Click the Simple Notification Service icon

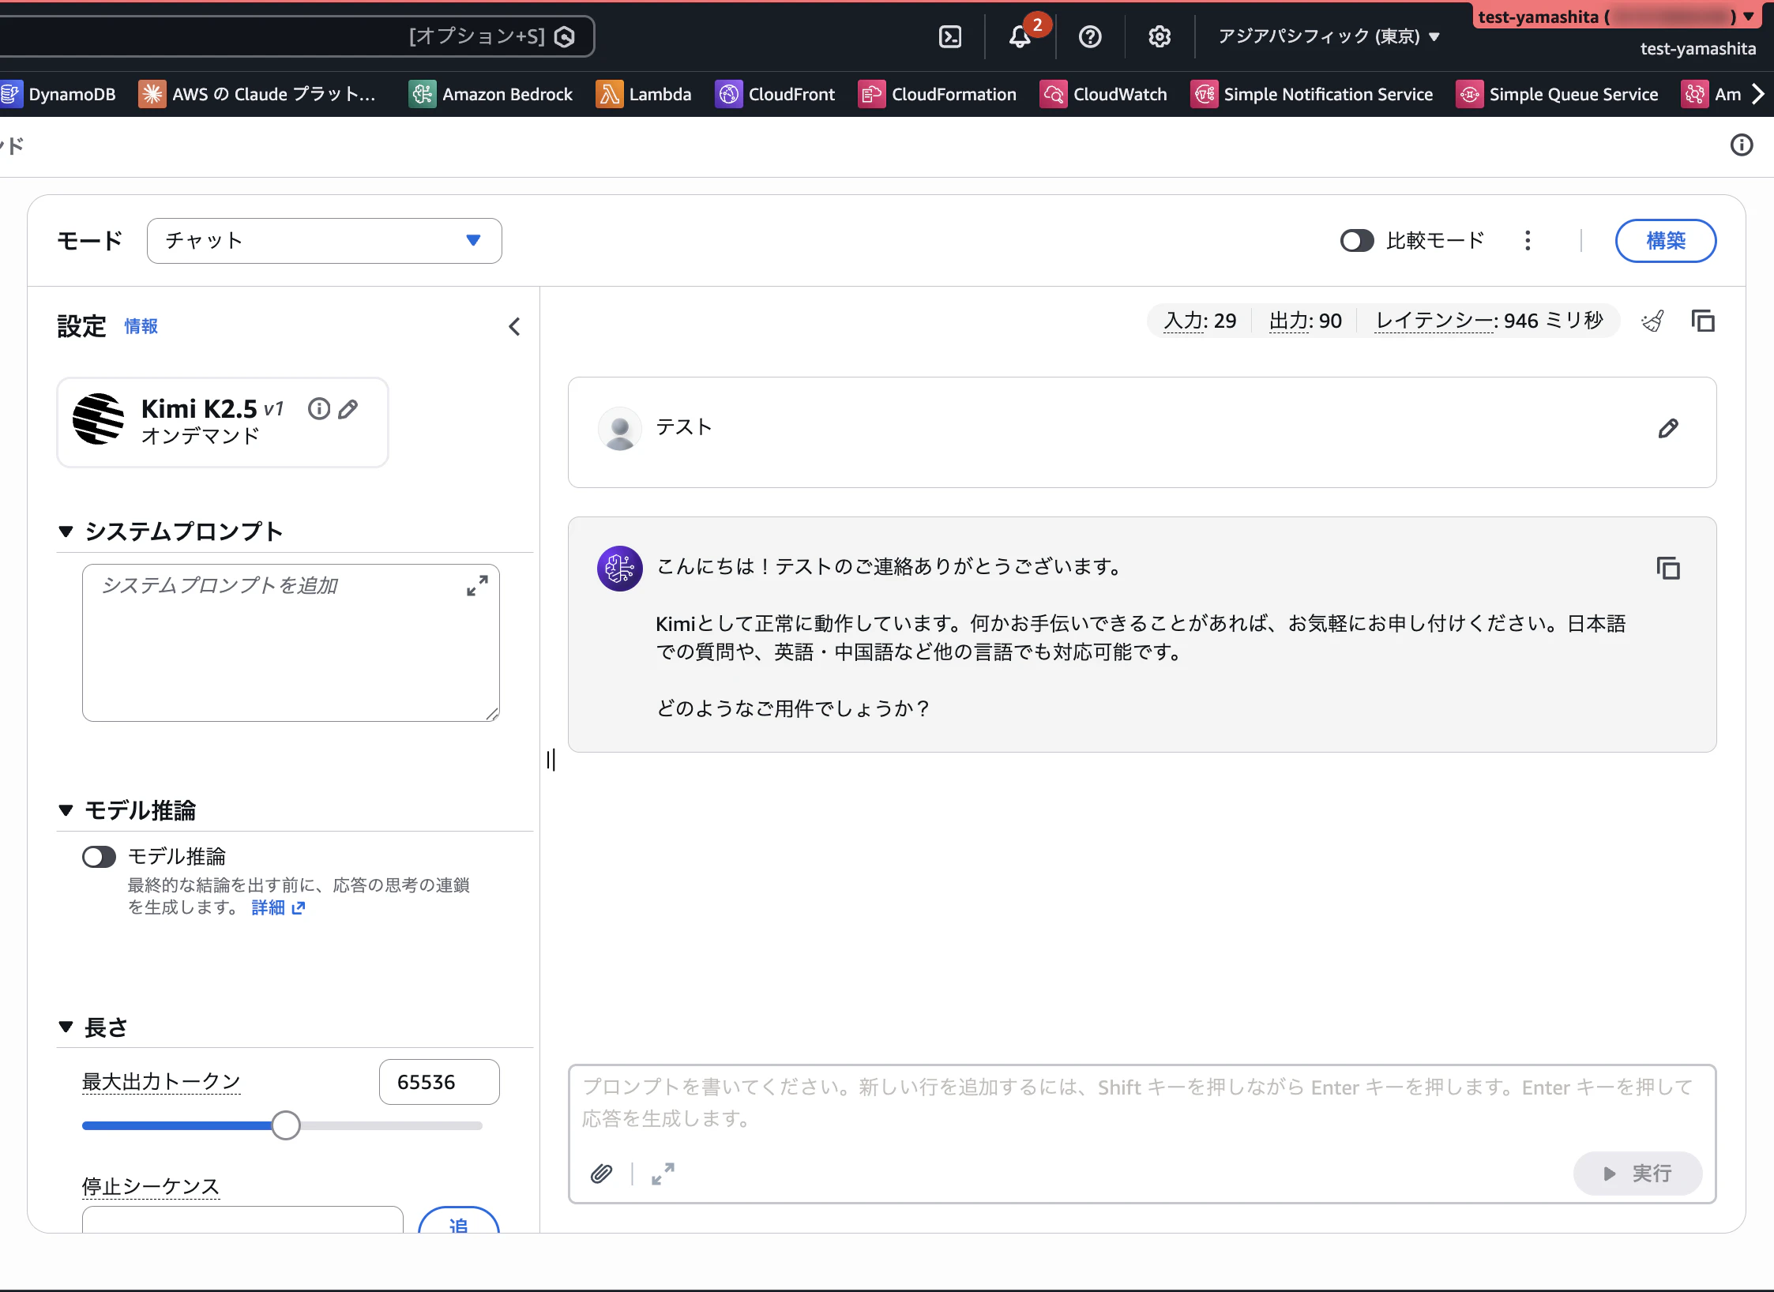click(x=1204, y=94)
